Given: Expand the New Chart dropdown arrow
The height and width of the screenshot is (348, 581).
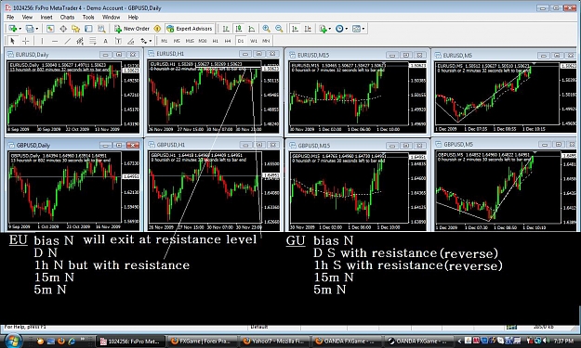Looking at the screenshot, I should (20, 29).
